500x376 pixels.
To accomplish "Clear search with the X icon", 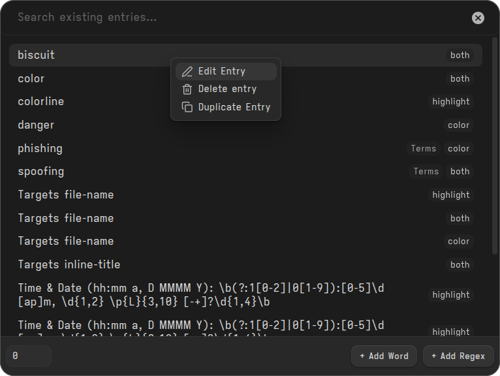I will click(478, 18).
